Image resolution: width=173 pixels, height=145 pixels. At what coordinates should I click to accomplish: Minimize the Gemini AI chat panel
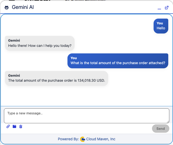(159, 9)
